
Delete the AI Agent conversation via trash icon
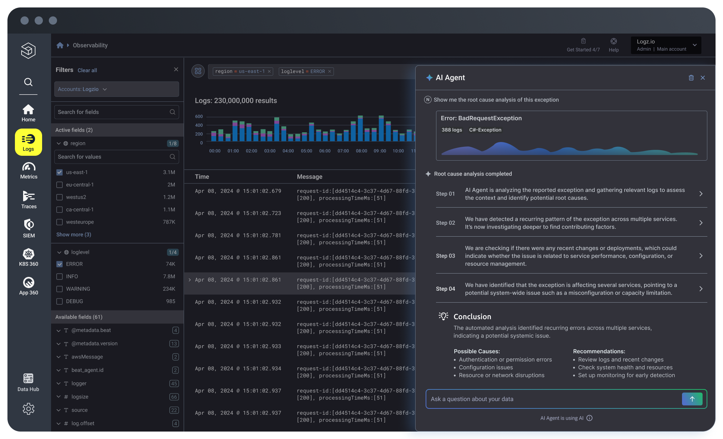(x=691, y=78)
